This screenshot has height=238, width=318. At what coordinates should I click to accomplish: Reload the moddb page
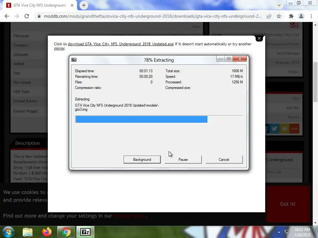click(x=27, y=16)
